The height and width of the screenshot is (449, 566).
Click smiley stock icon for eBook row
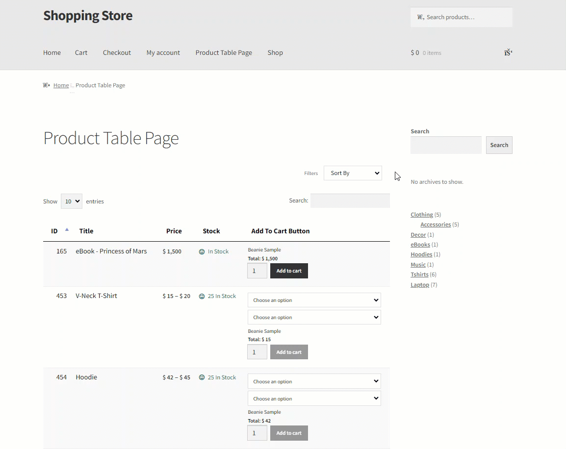click(x=202, y=252)
